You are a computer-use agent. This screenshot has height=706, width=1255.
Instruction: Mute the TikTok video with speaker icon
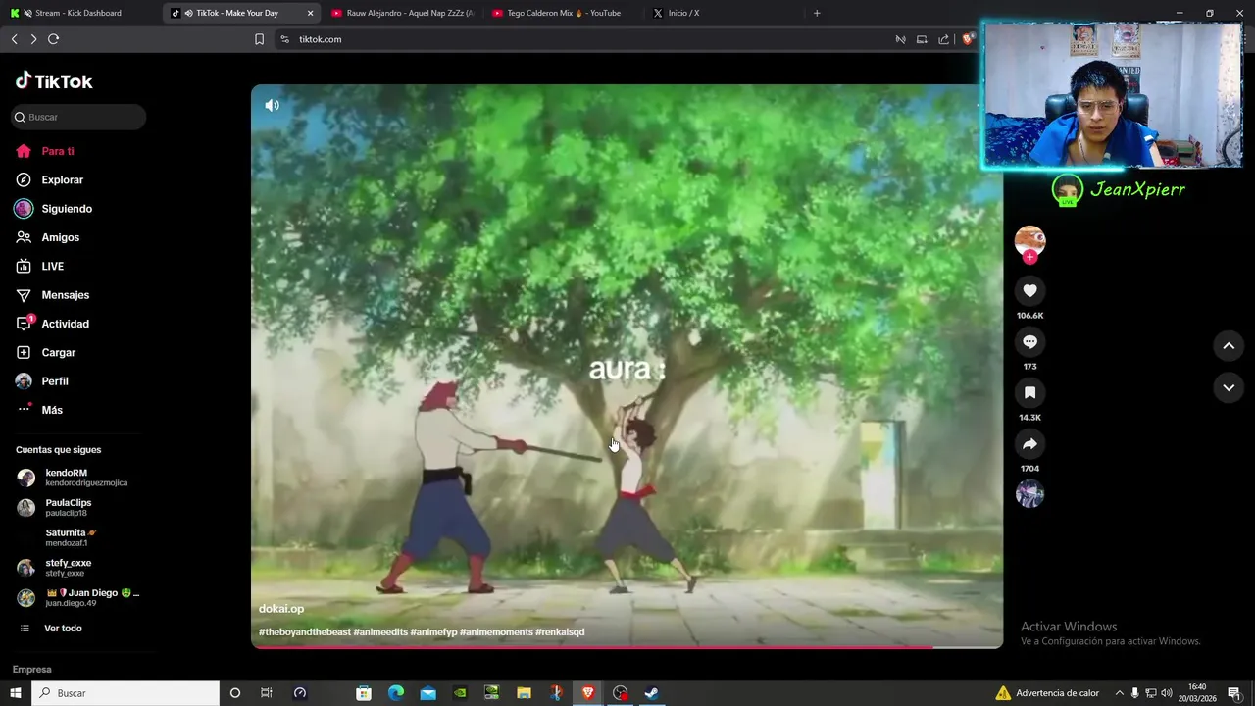[x=273, y=105]
